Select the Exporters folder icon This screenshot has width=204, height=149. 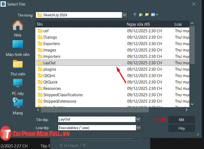click(40, 44)
